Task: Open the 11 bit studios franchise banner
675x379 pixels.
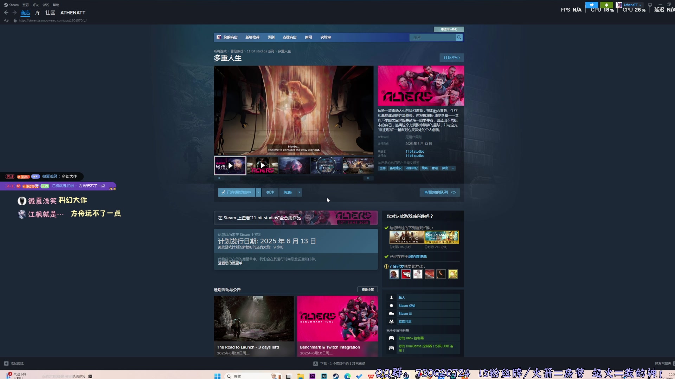Action: pos(296,218)
